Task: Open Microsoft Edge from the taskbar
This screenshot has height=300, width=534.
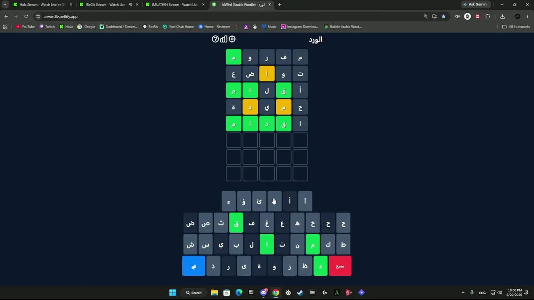Action: (x=239, y=292)
